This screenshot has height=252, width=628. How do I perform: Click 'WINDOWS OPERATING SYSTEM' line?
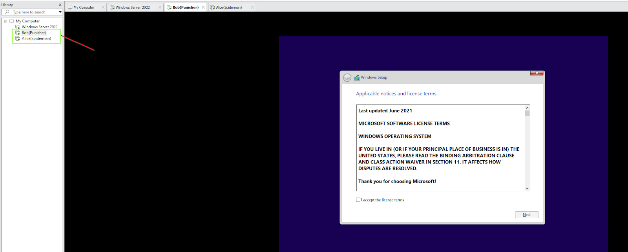click(394, 136)
